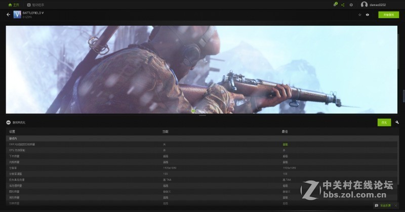Toggle the eye visibility icon
This screenshot has height=212, width=405.
368,15
